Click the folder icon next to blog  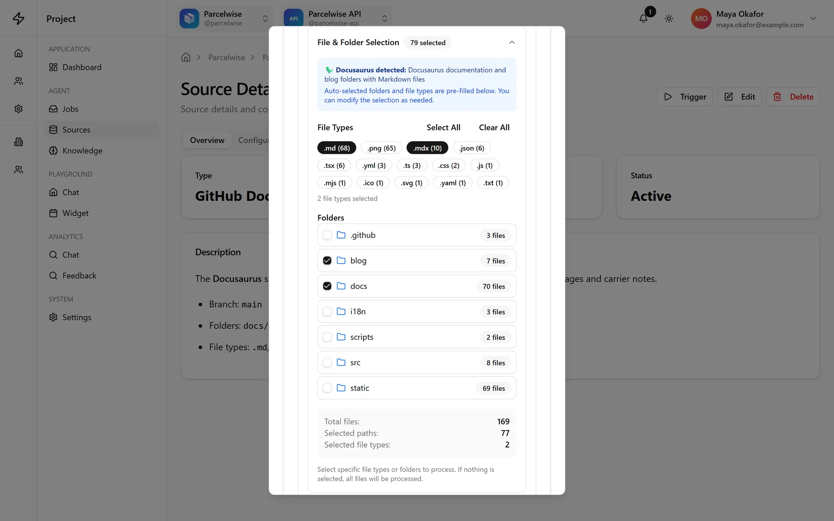(341, 260)
